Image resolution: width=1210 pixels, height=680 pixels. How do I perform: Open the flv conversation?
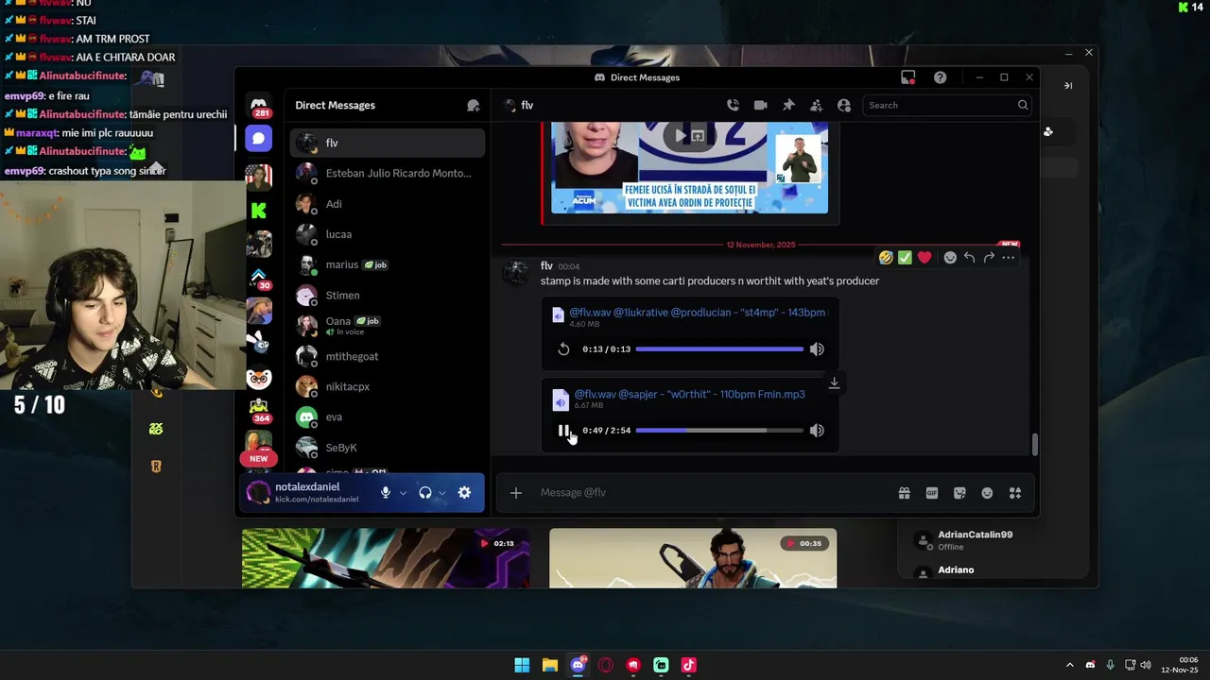[388, 143]
